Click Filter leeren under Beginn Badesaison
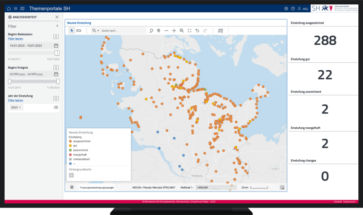 click(16, 39)
